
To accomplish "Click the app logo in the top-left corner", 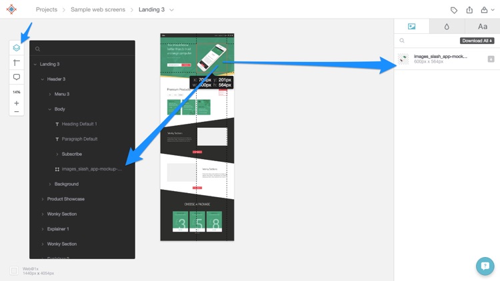I will pyautogui.click(x=11, y=9).
